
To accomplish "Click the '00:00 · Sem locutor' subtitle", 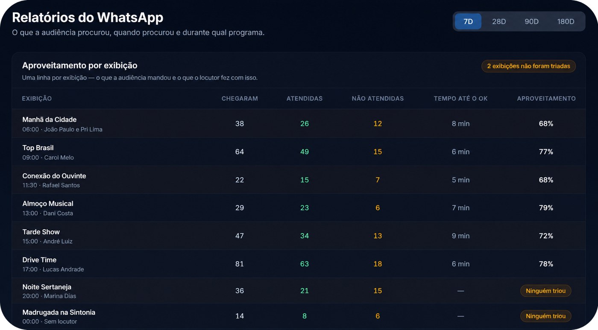I will coord(50,321).
